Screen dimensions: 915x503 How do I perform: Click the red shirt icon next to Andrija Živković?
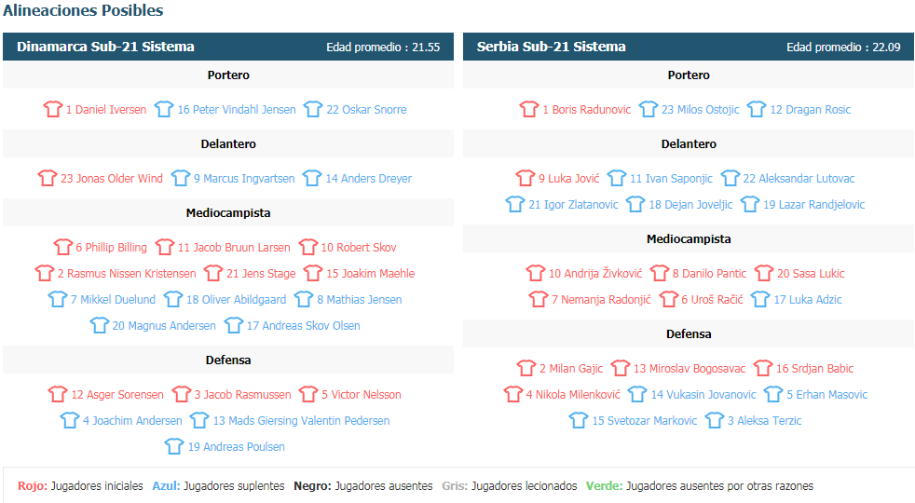point(535,273)
